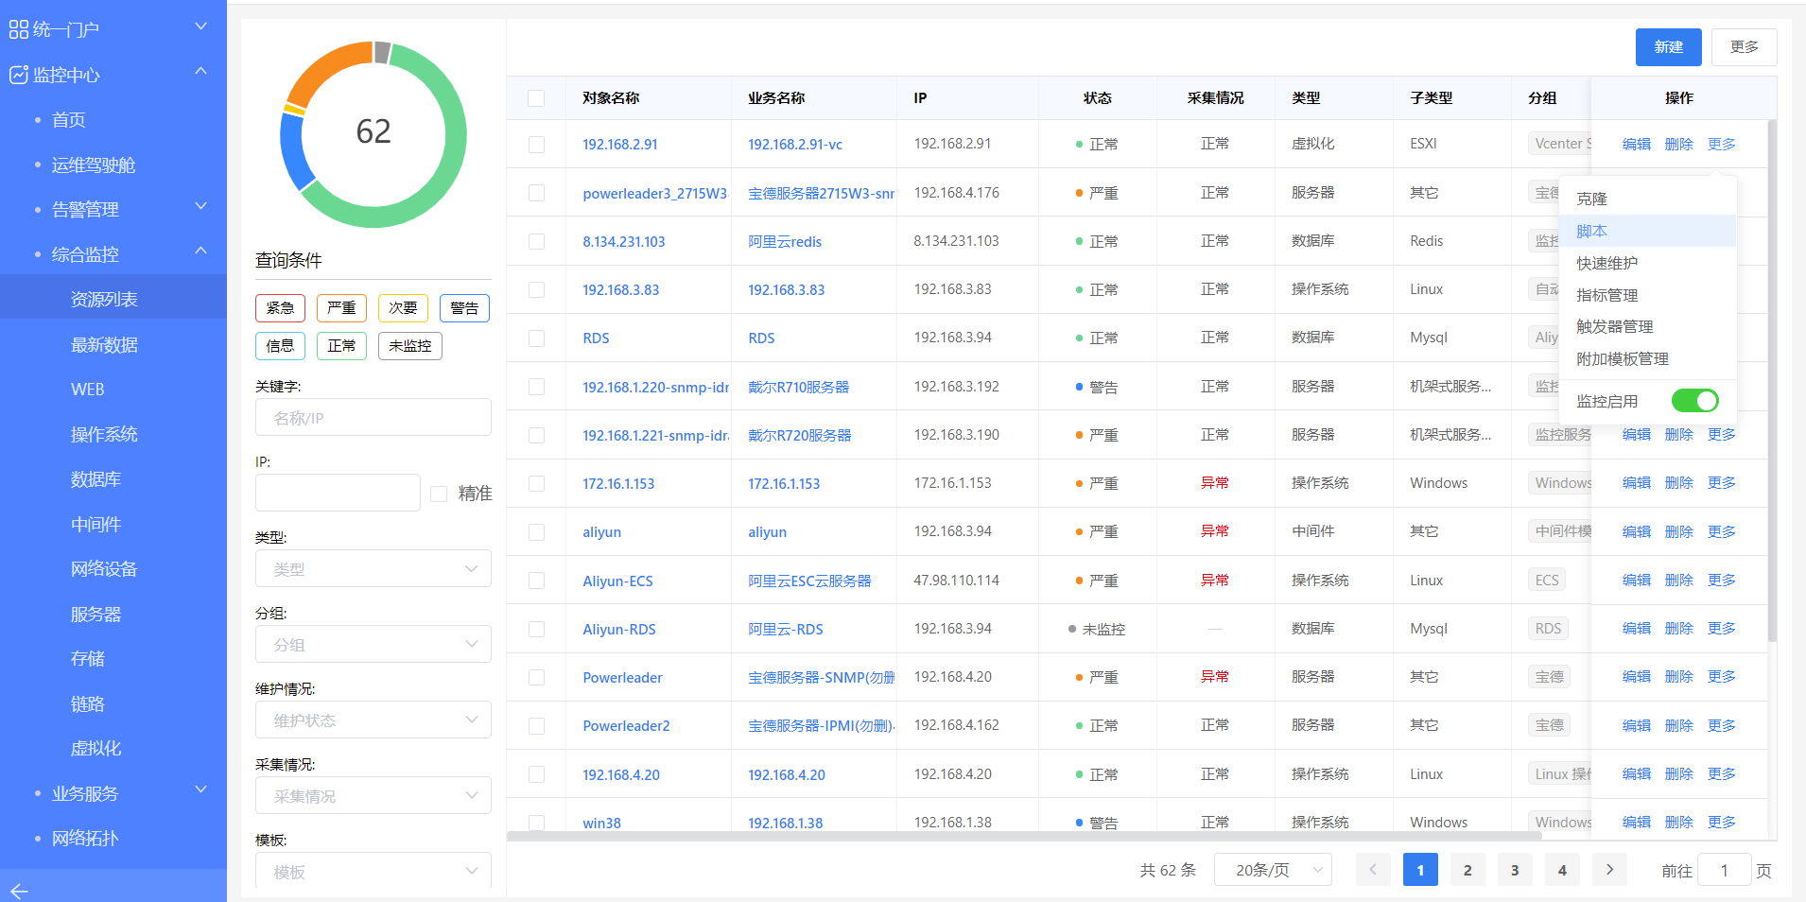1806x902 pixels.
Task: Click the top-right 更多 button
Action: (1745, 47)
